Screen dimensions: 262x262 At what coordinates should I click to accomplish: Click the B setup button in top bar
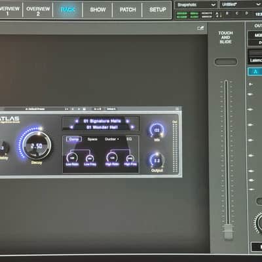point(227,13)
